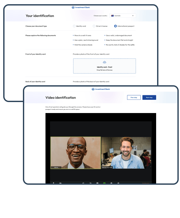
Task: Click the Investment Bank logo above Video identification
Action: 101,89
